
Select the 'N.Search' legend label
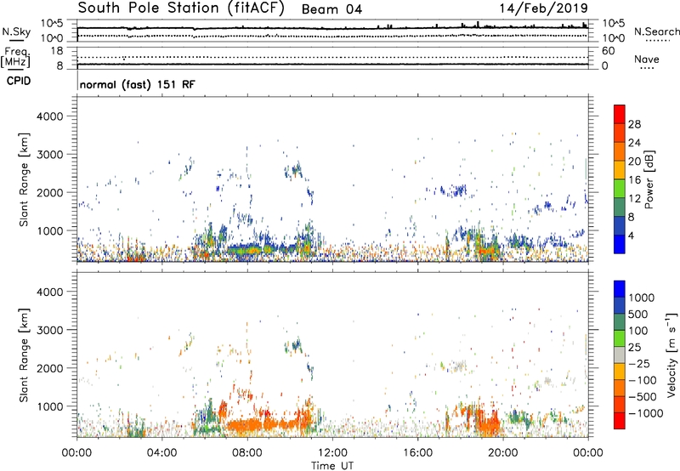coord(656,31)
